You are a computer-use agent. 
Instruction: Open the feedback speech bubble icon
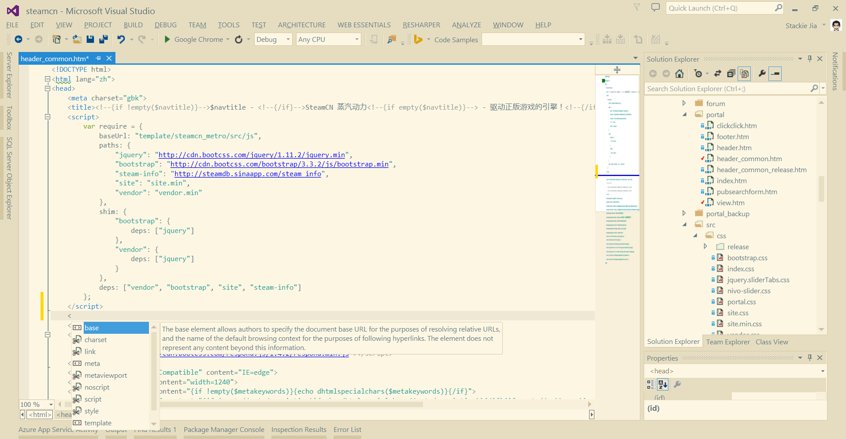(x=656, y=8)
